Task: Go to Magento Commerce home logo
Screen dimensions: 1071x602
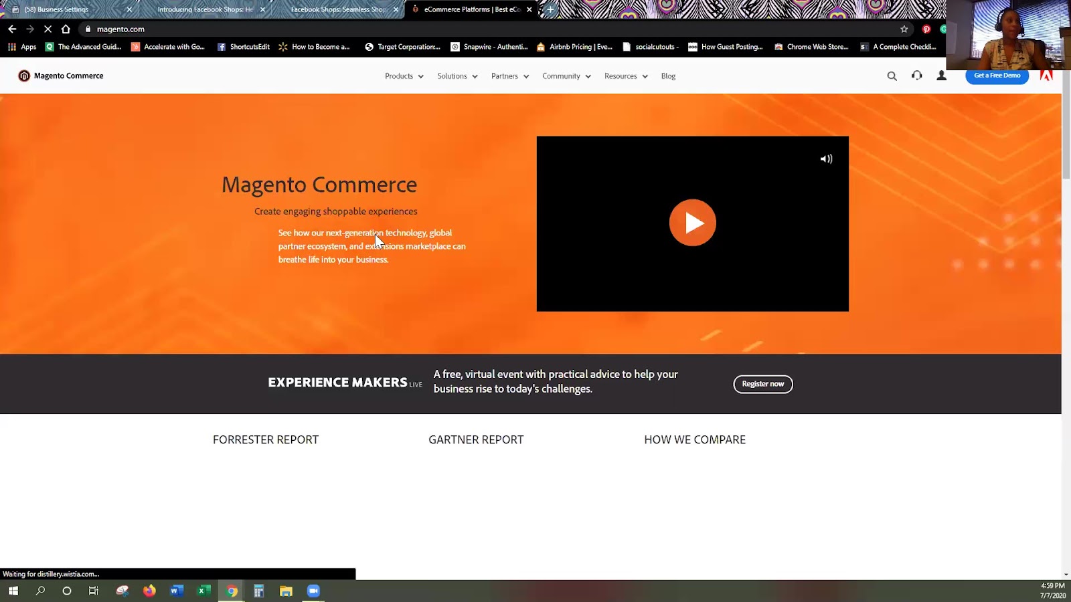Action: click(61, 76)
